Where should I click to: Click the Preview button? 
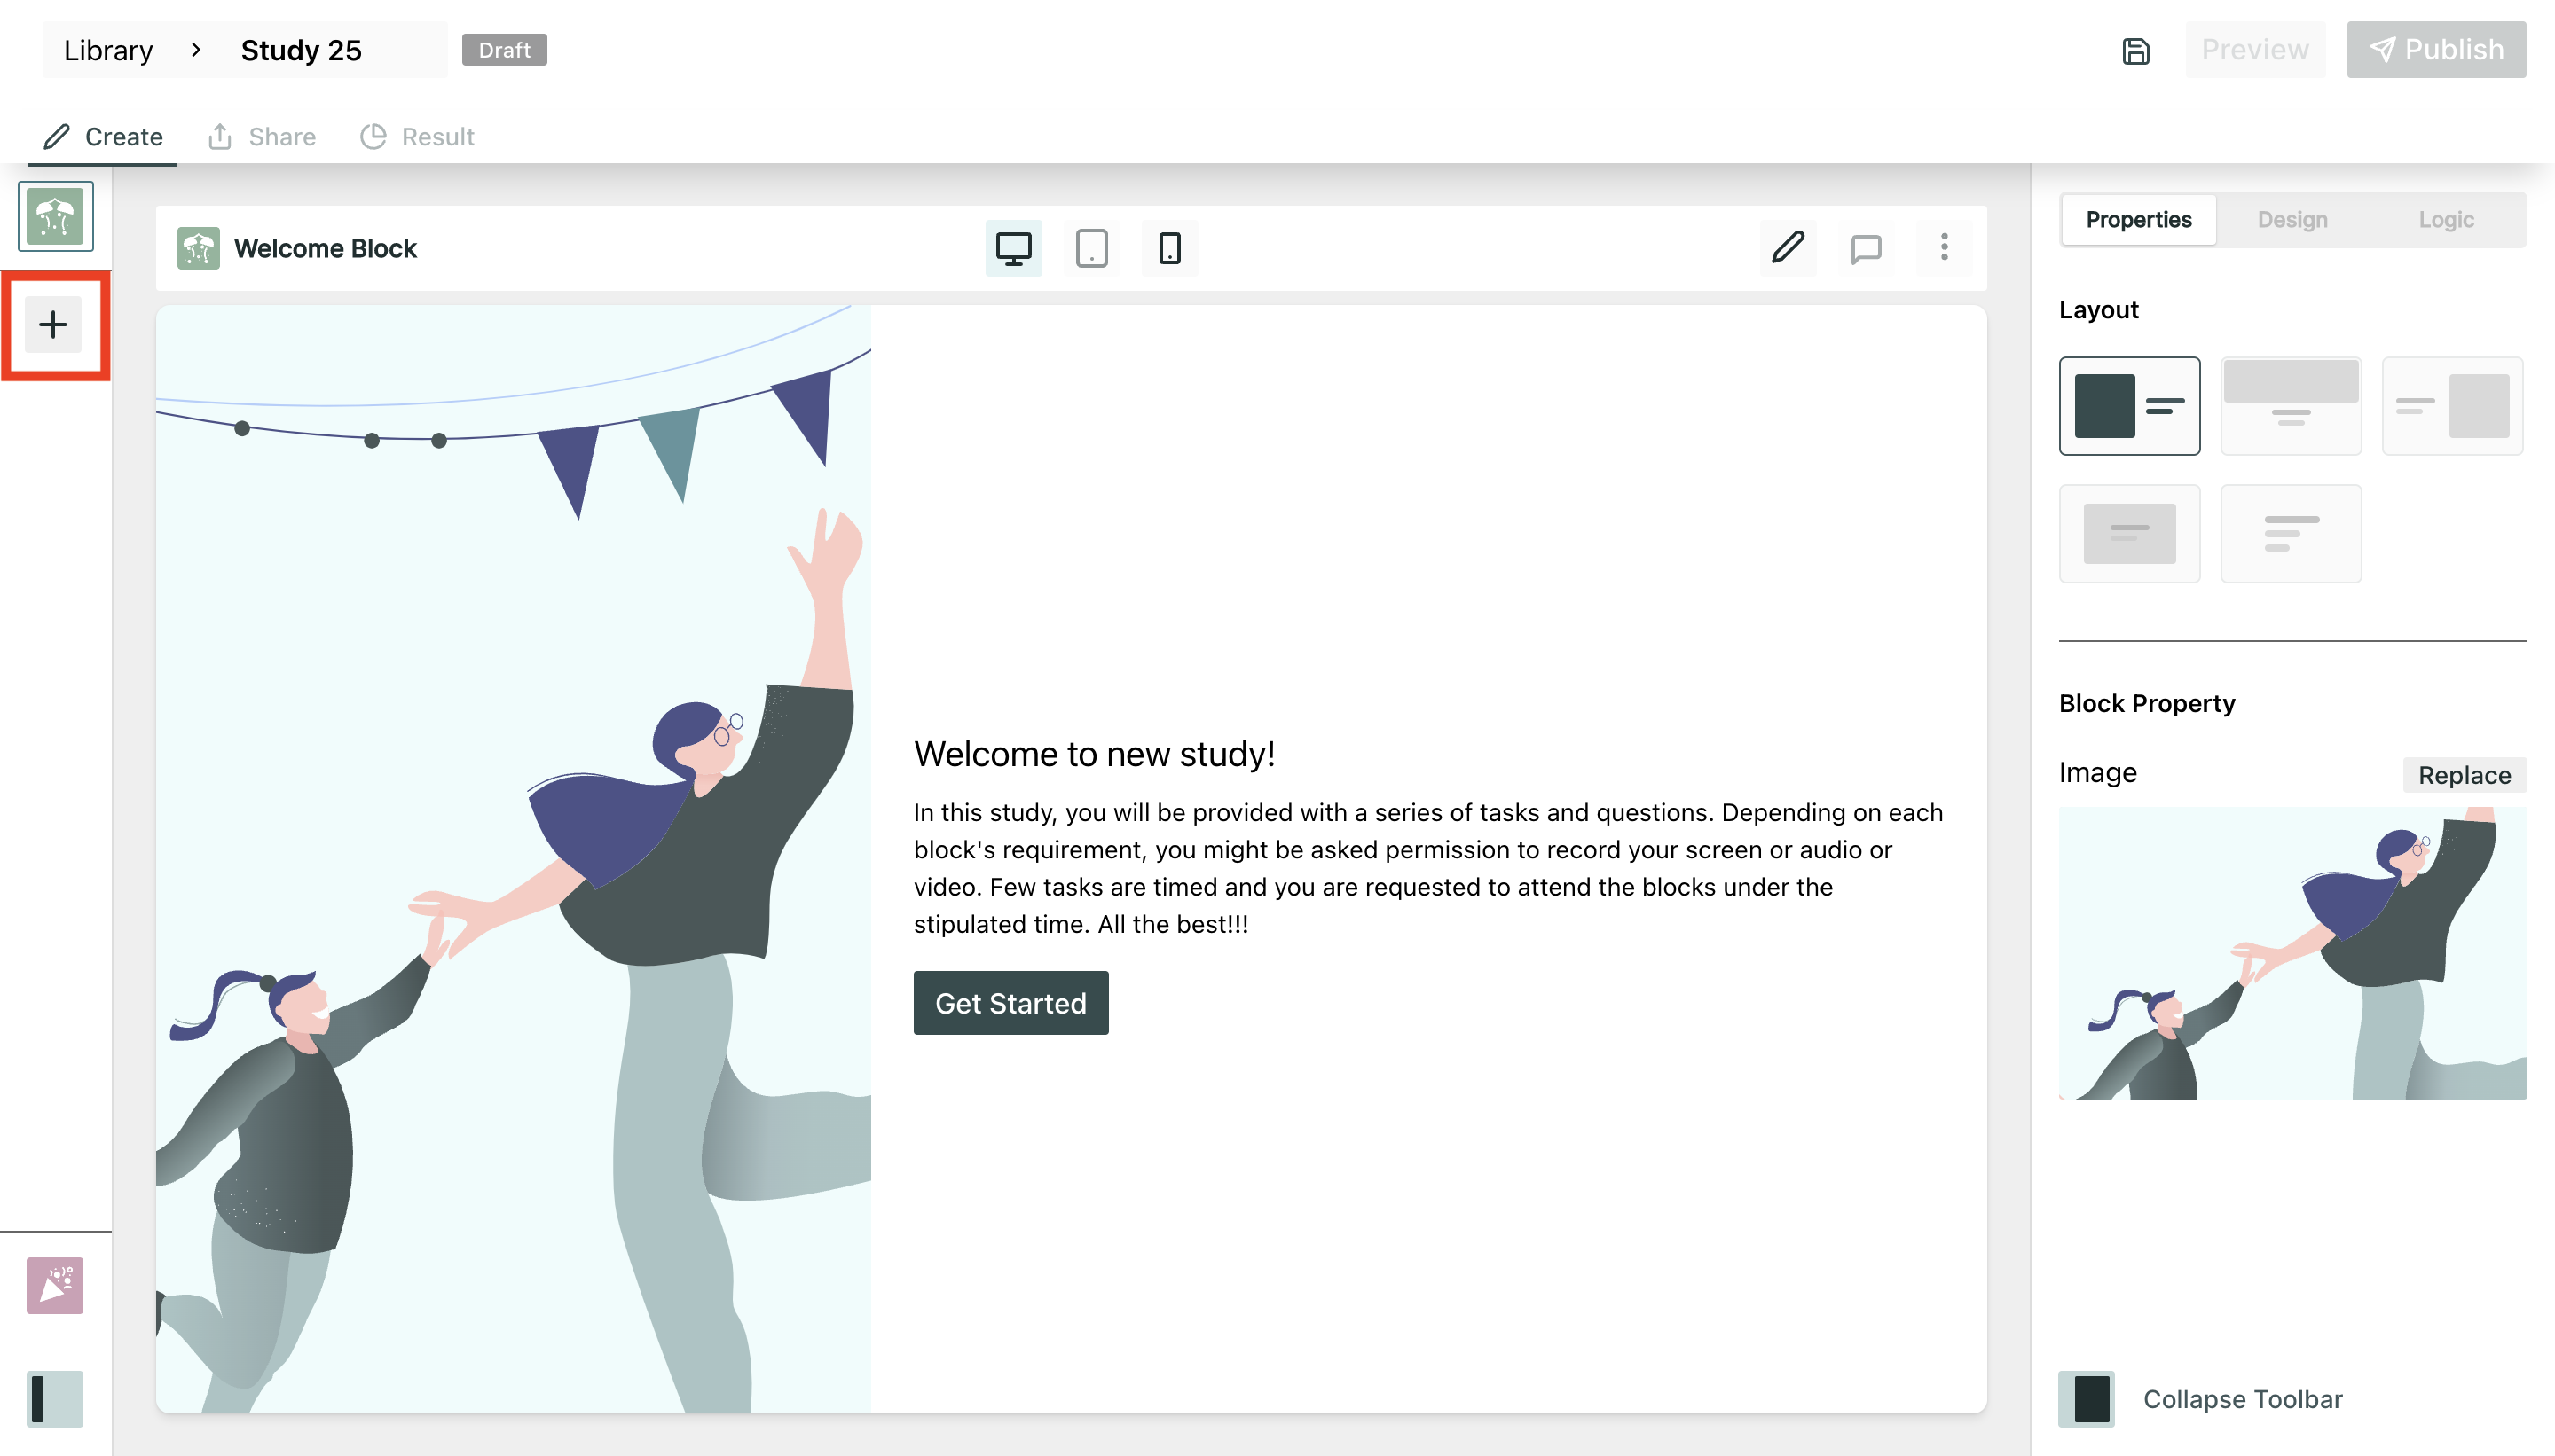coord(2255,49)
